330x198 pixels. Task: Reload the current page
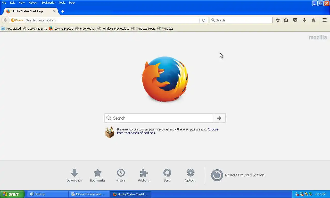pyautogui.click(x=203, y=20)
